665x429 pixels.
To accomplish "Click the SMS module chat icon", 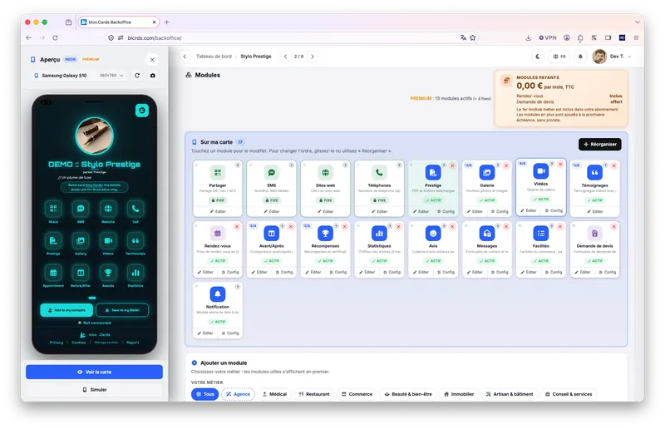I will [272, 172].
